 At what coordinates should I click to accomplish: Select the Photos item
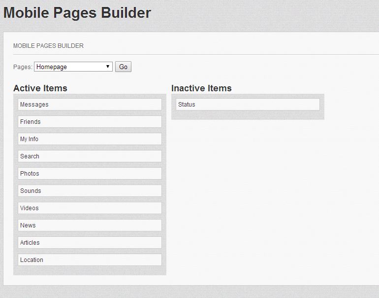coord(90,174)
